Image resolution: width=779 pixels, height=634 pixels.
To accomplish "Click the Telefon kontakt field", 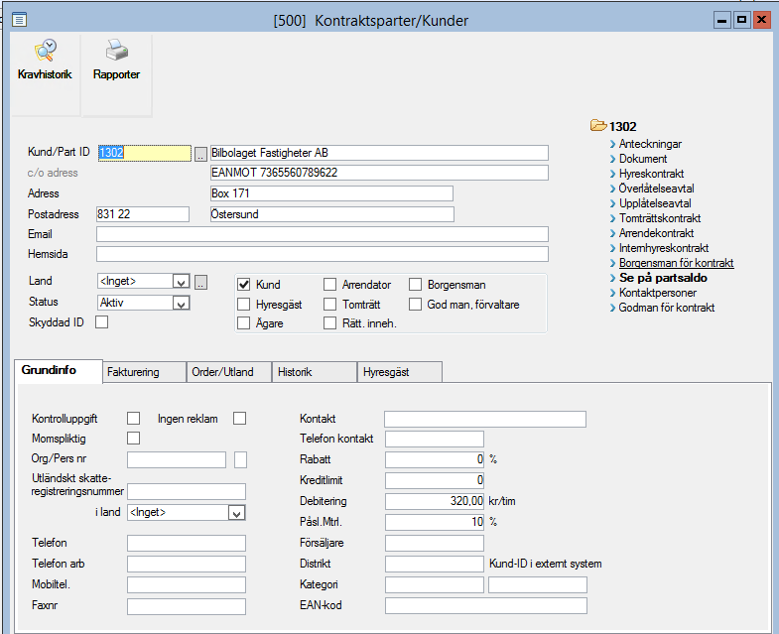I will [x=435, y=439].
